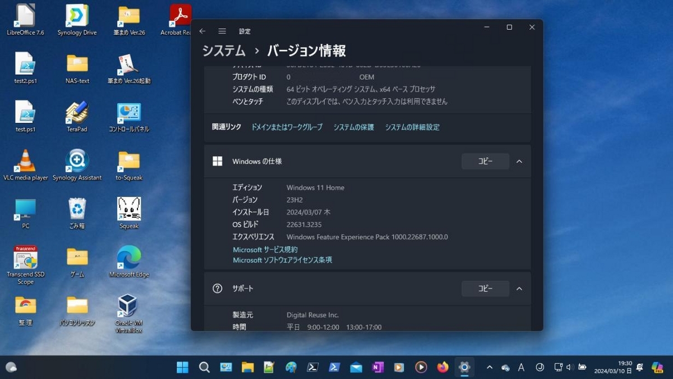Viewport: 673px width, 379px height.
Task: Select the version value 23H2
Action: [296, 200]
